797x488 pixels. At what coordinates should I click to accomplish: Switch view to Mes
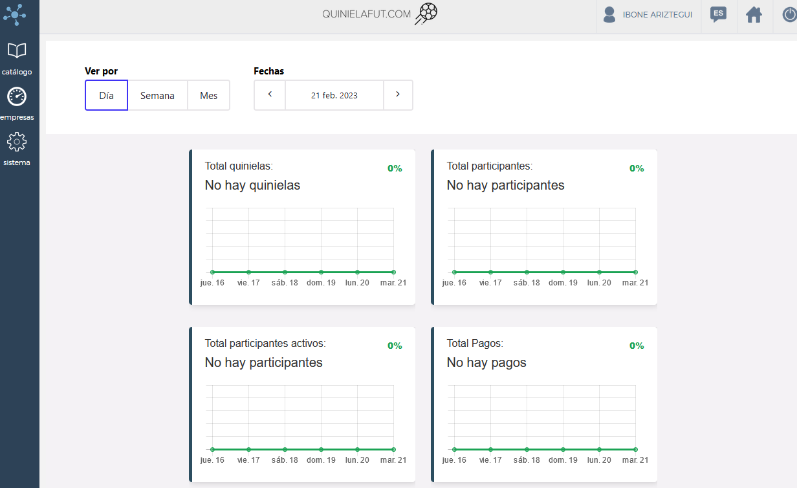[208, 95]
